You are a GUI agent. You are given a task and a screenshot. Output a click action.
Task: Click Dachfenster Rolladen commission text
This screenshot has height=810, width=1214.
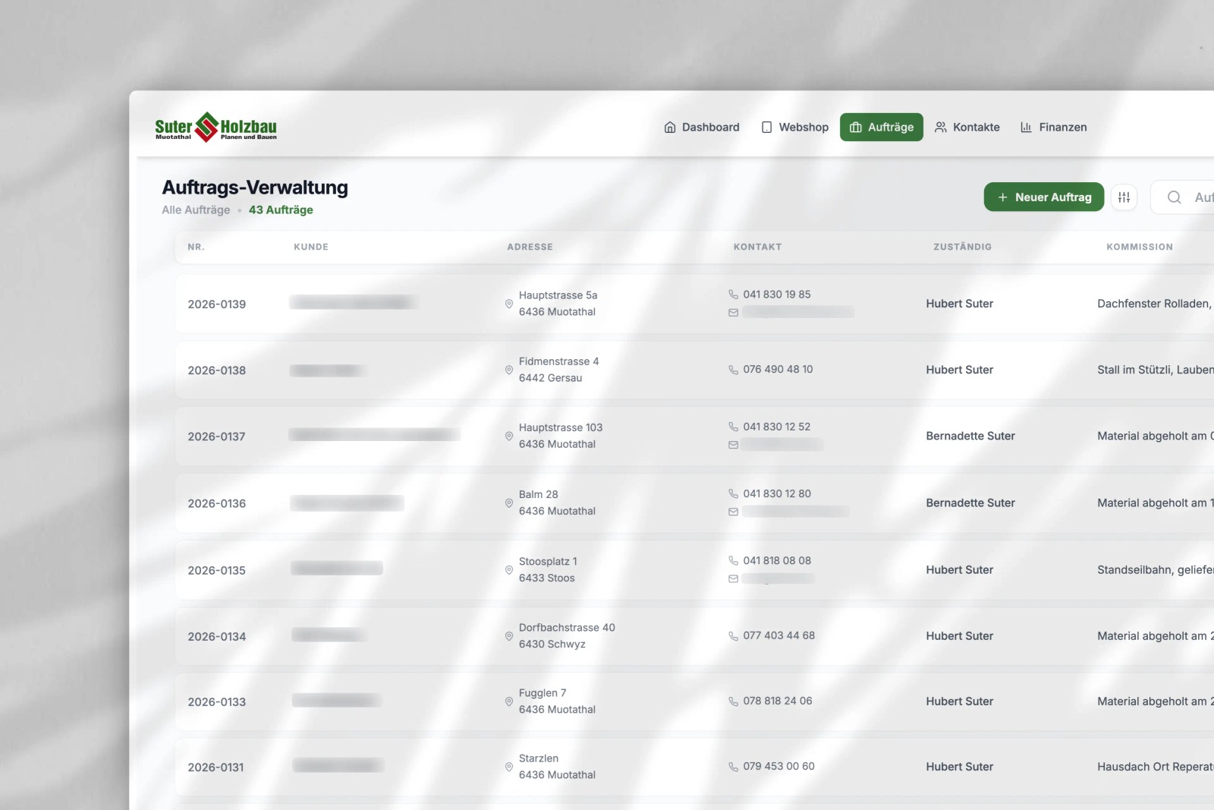(1154, 304)
